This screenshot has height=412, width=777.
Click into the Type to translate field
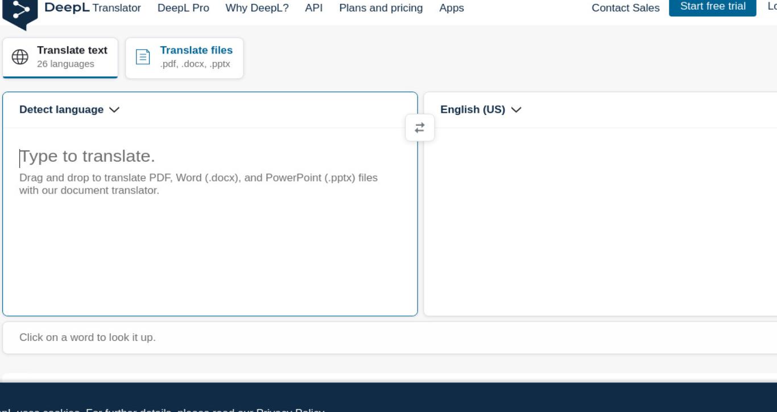point(210,222)
